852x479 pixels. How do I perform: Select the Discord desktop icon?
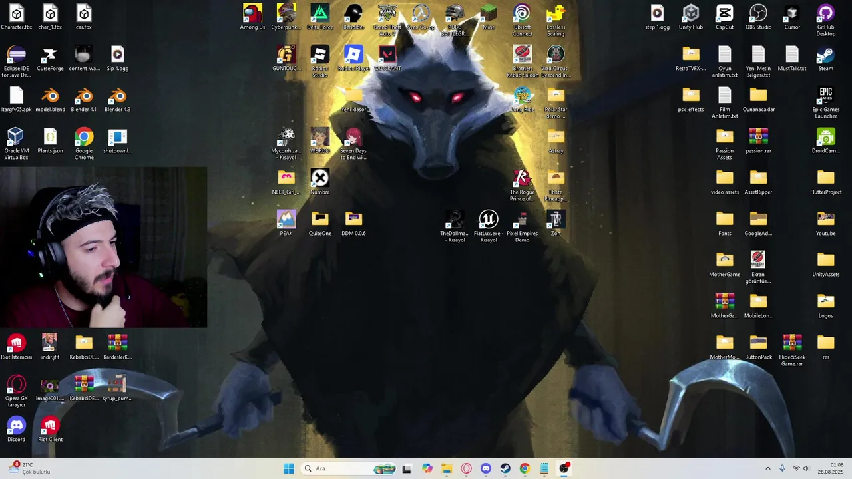tap(16, 430)
